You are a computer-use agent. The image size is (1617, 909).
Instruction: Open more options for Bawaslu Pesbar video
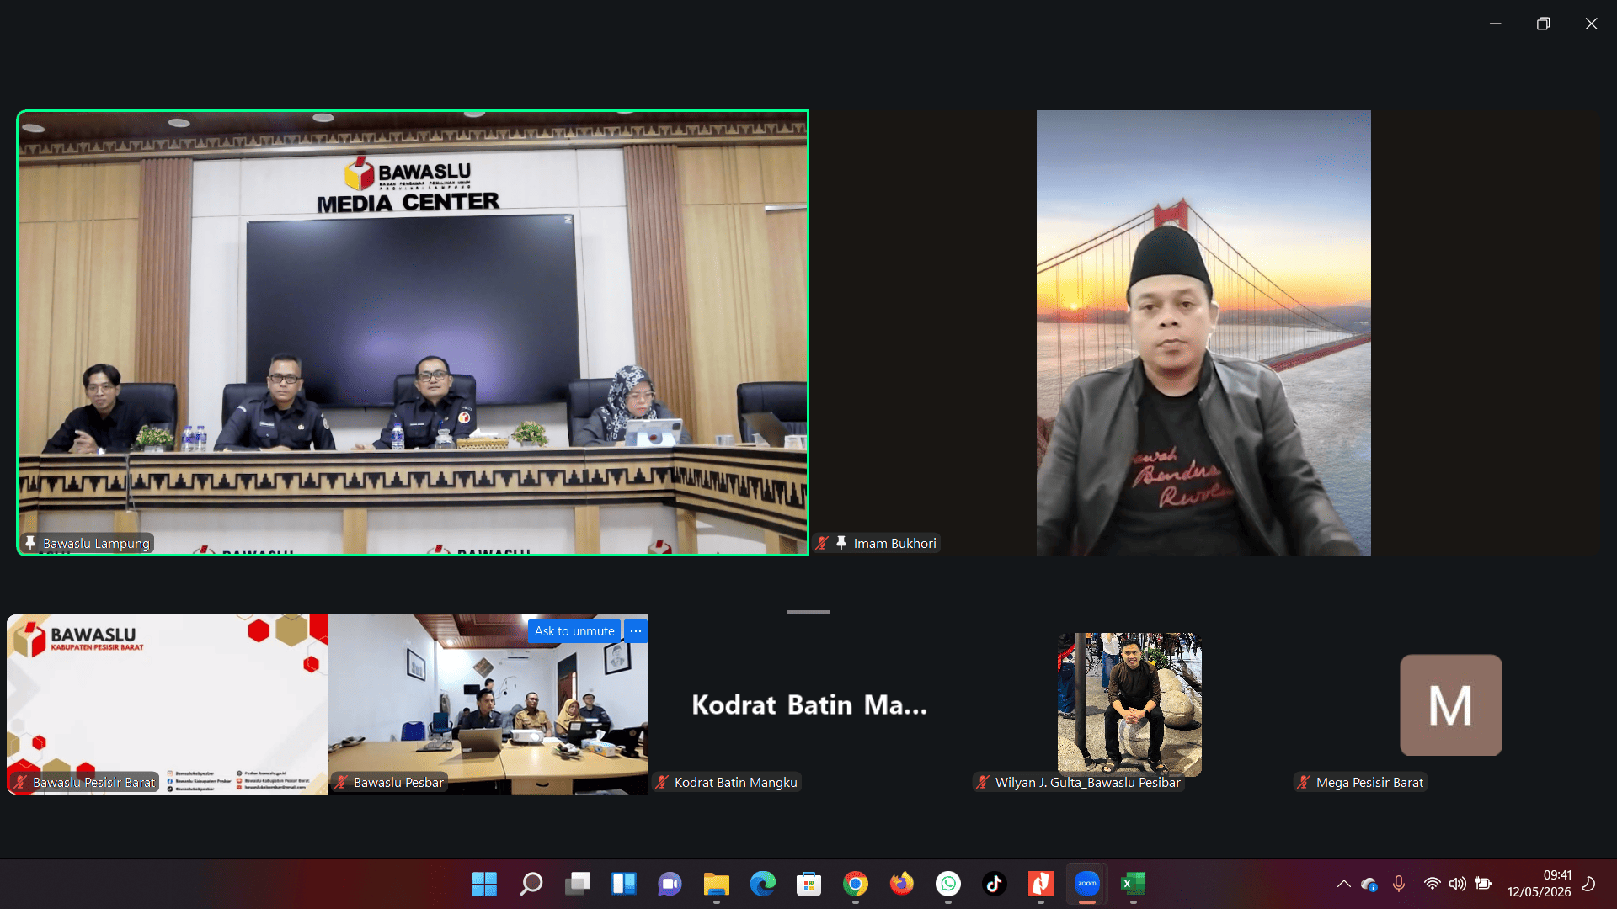[x=636, y=631]
